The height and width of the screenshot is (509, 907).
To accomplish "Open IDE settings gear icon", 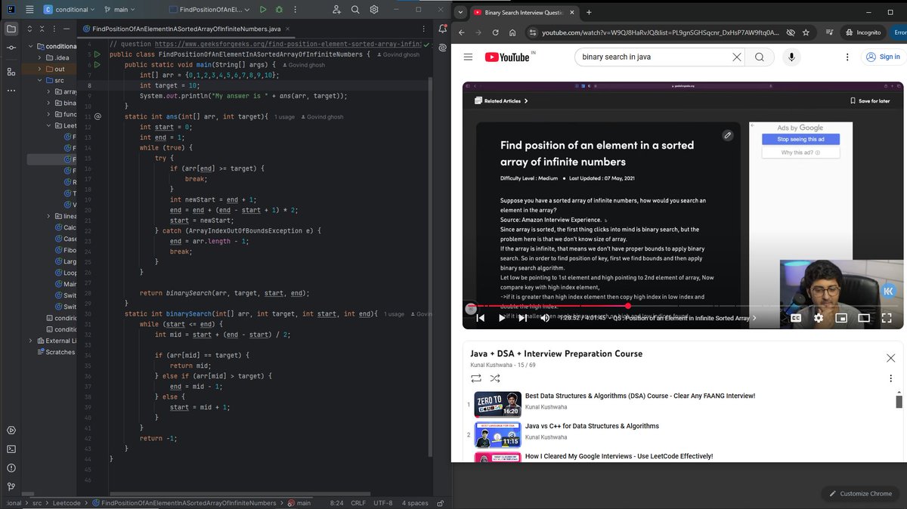I will [x=374, y=10].
